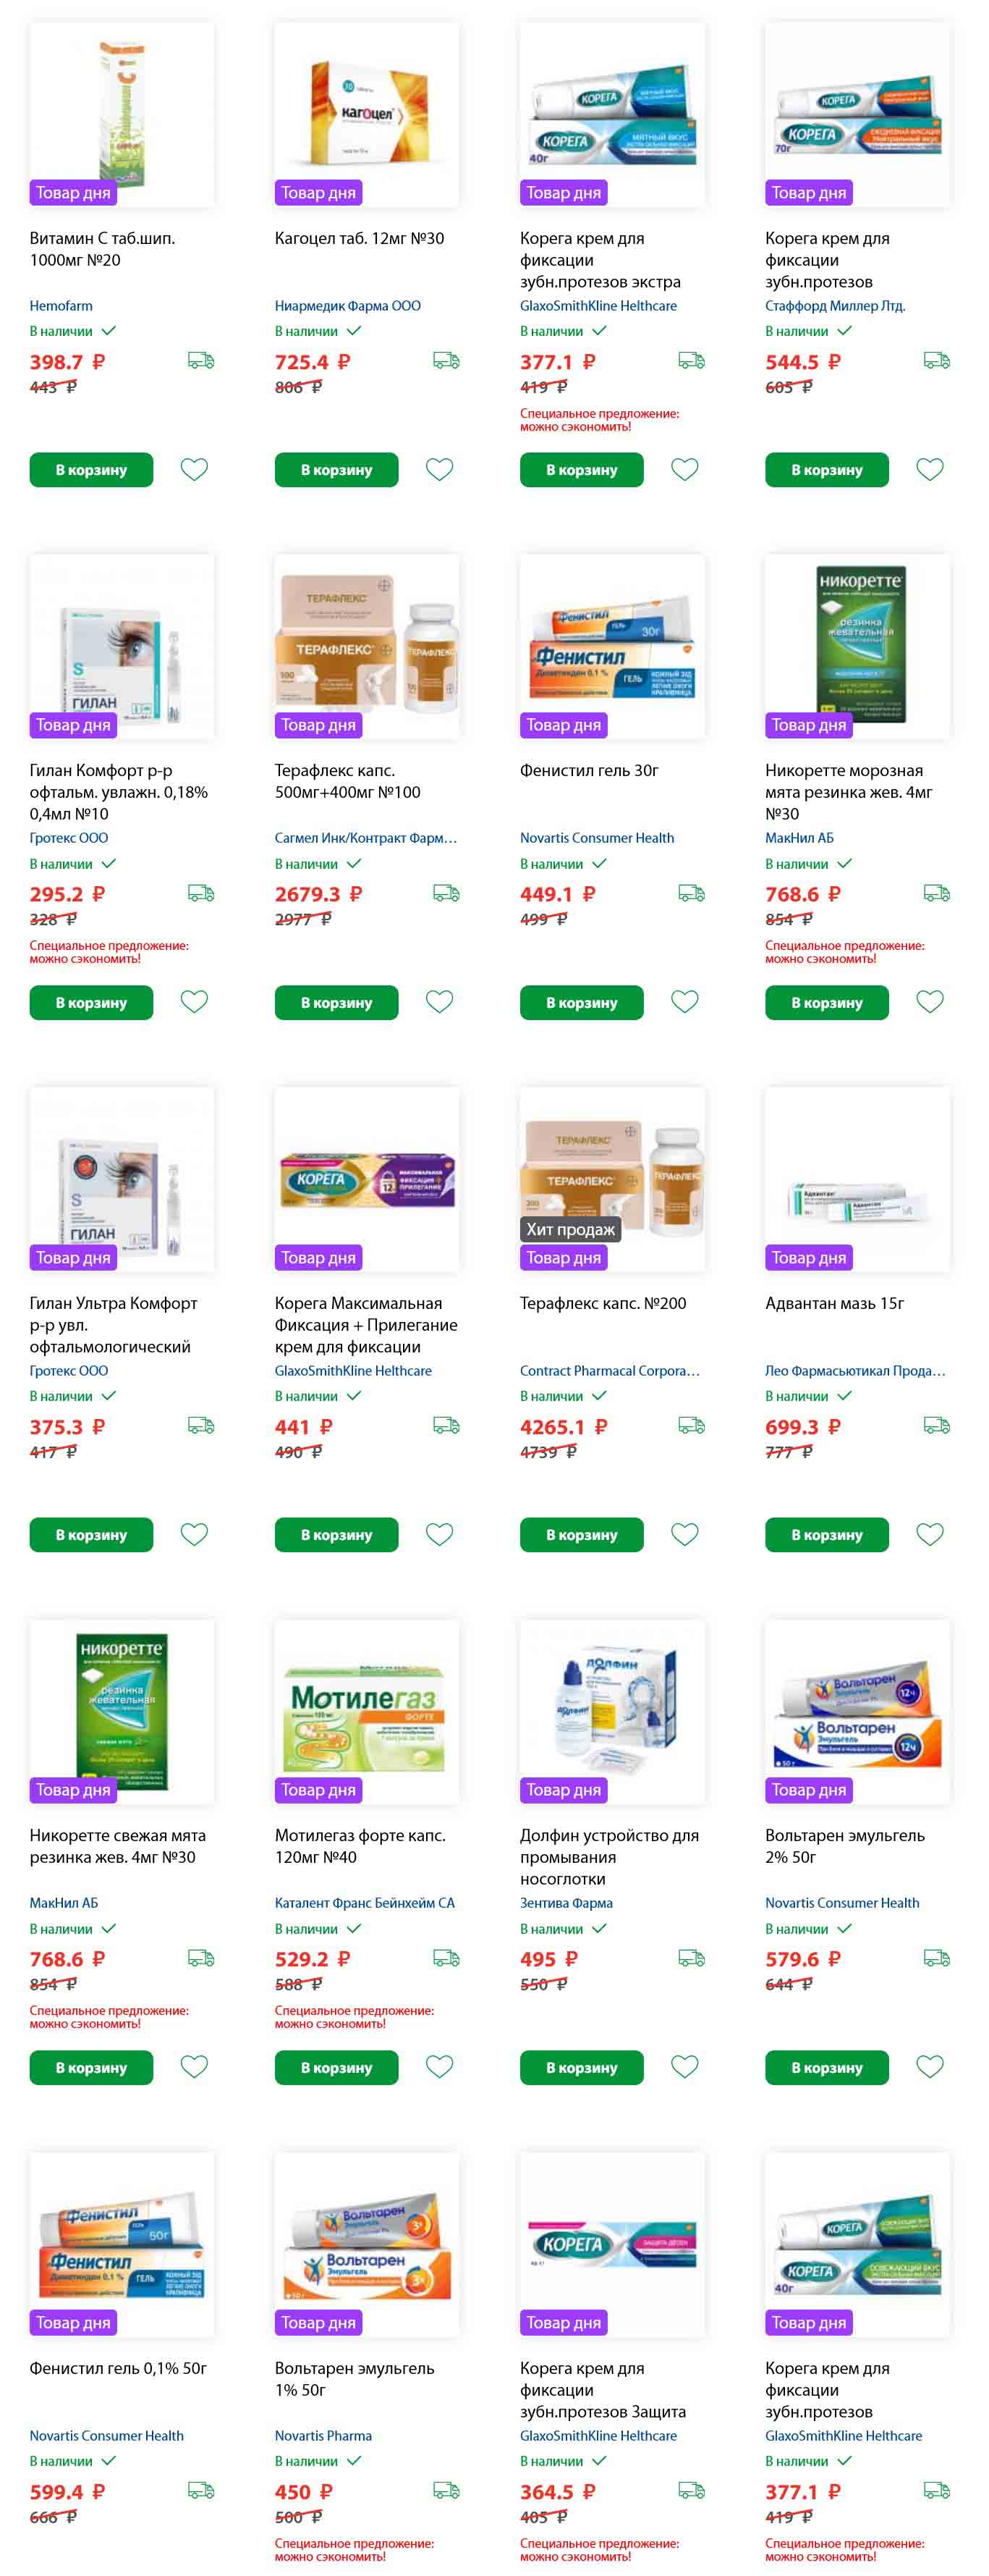
Task: Click delivery truck icon next to 599.4 ₽
Action: point(201,2490)
